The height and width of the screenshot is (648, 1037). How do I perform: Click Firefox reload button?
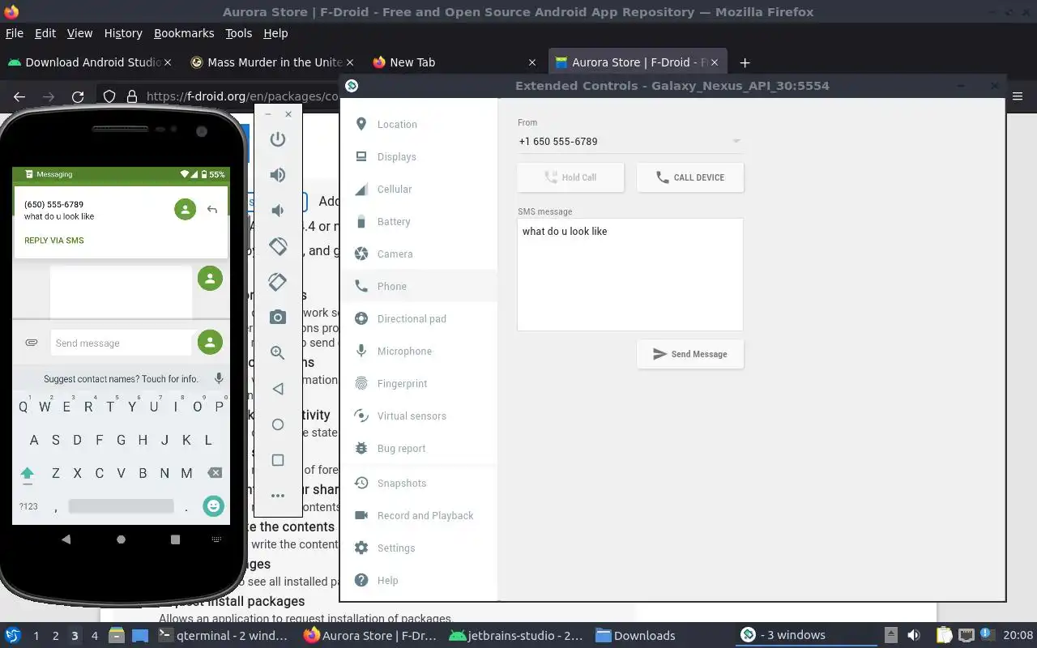coord(78,96)
